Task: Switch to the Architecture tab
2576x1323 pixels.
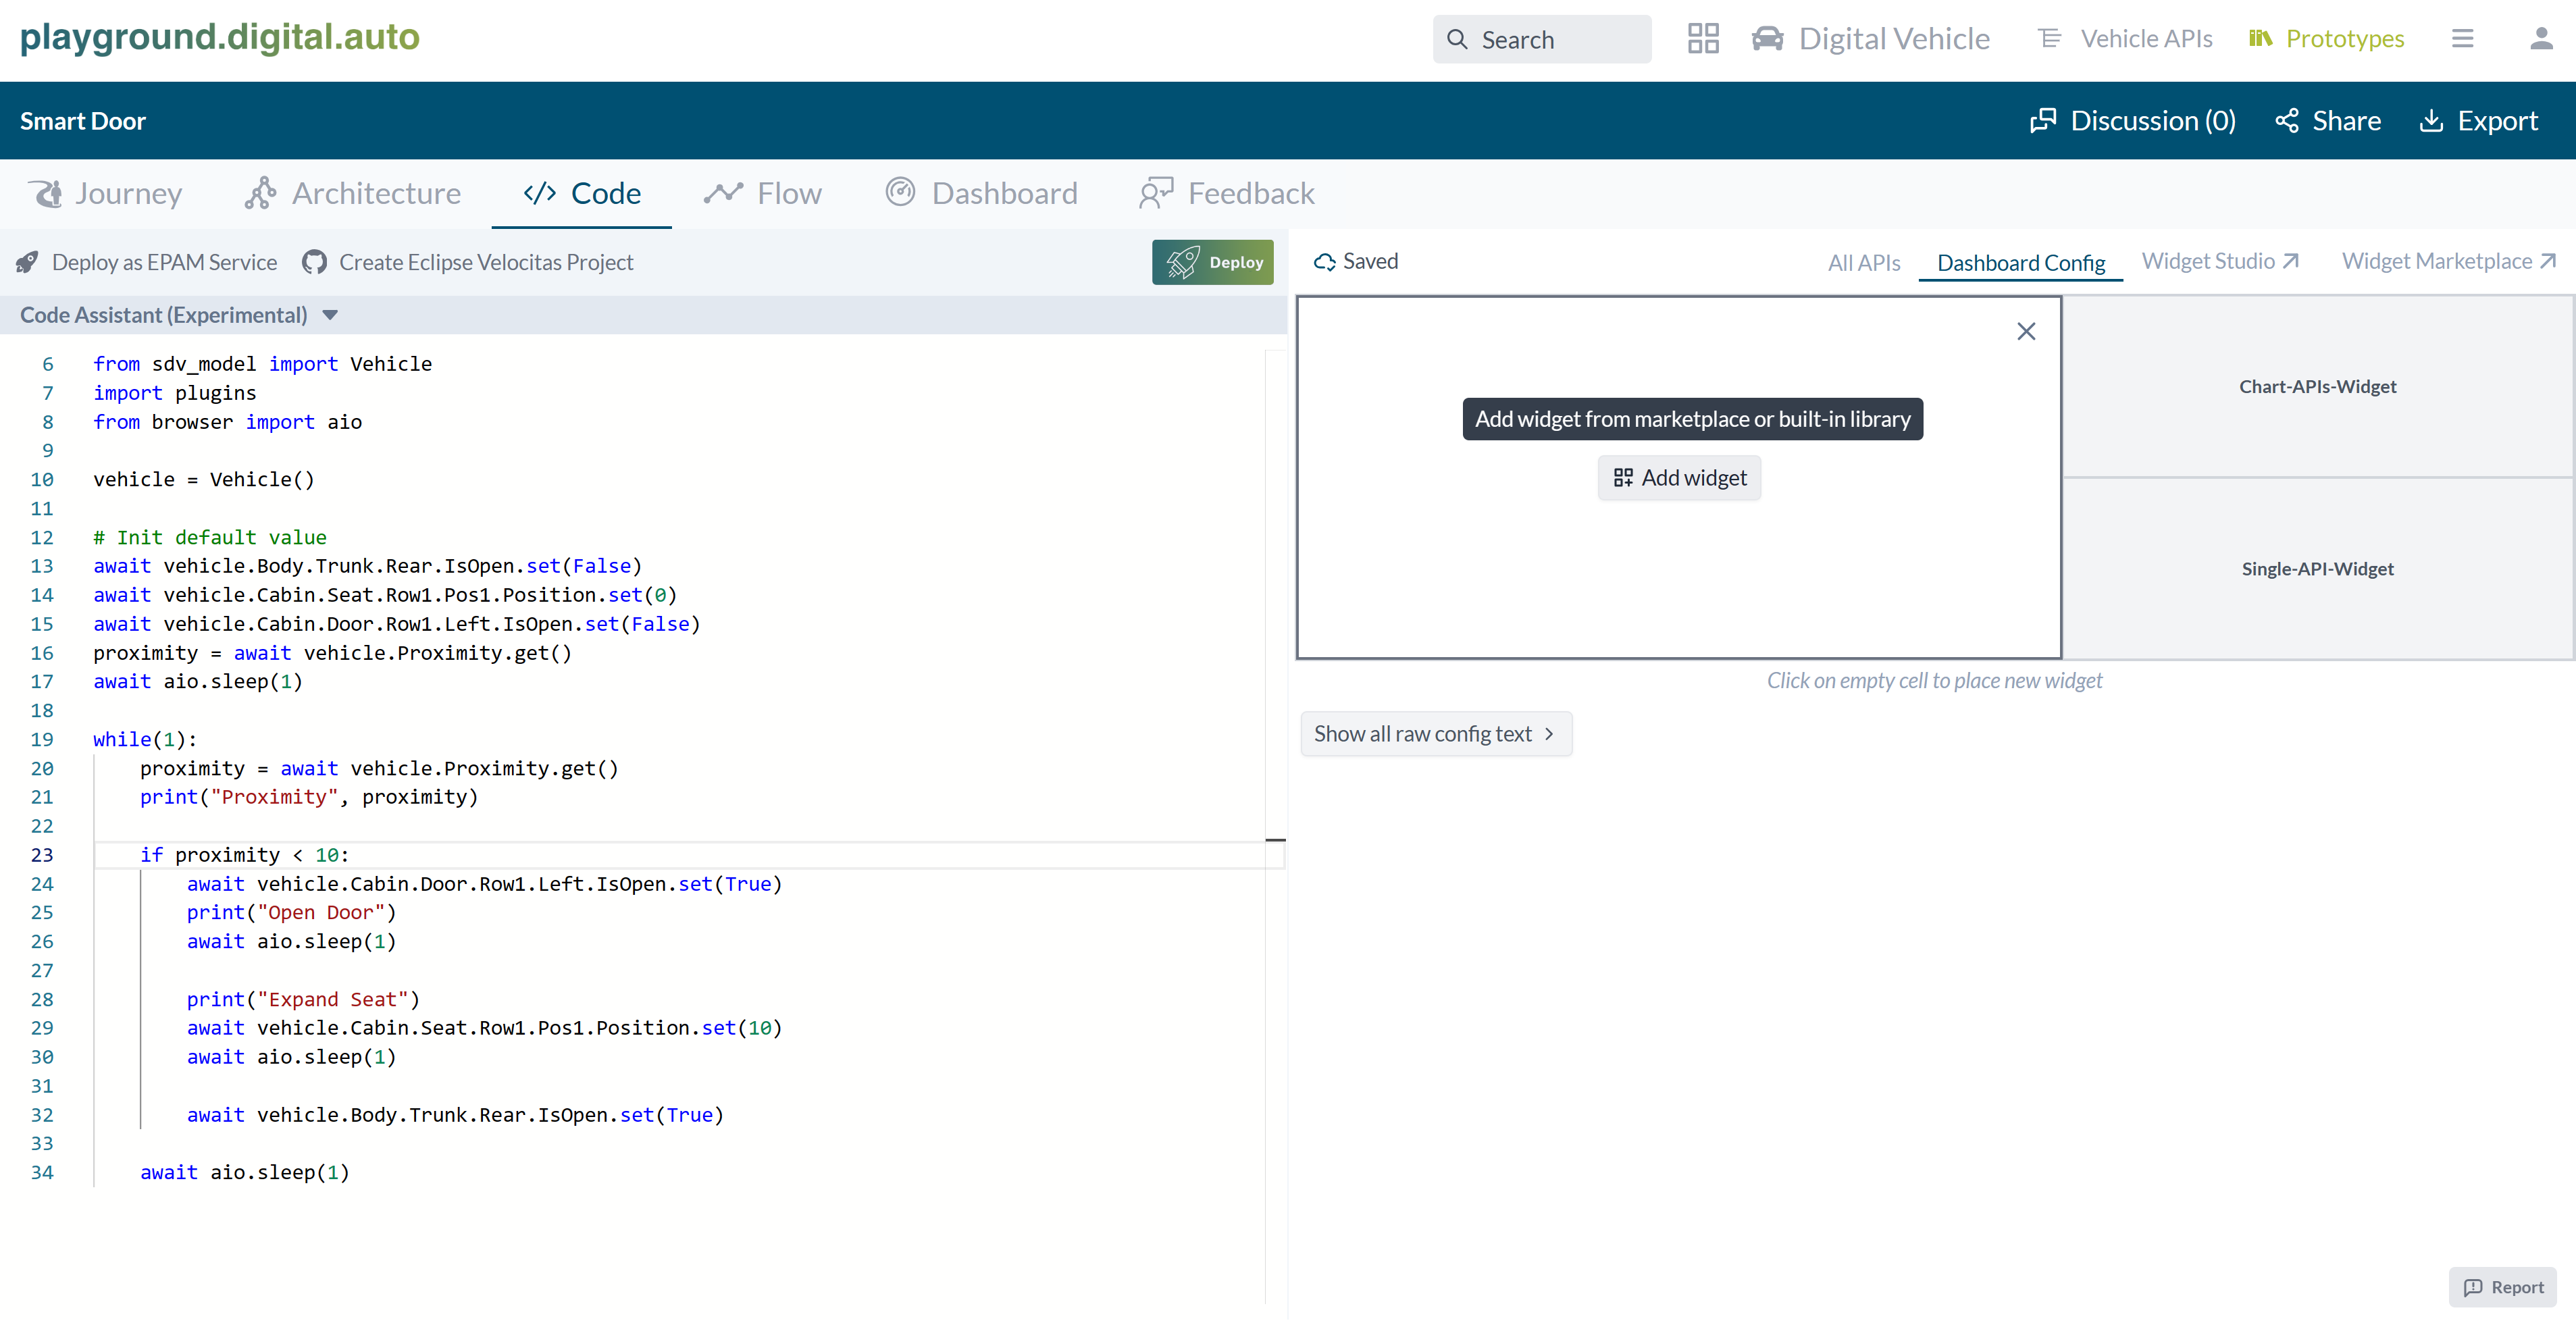Action: point(352,193)
